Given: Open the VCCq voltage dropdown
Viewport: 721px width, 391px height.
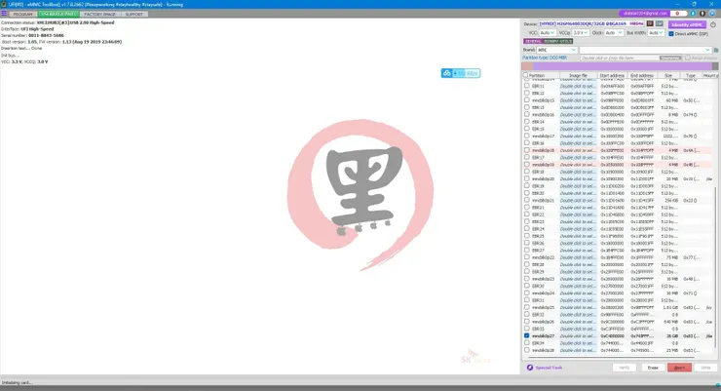Looking at the screenshot, I should 581,33.
